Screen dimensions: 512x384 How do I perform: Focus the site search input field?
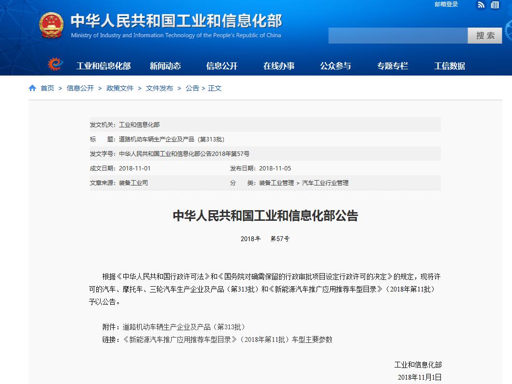point(397,35)
